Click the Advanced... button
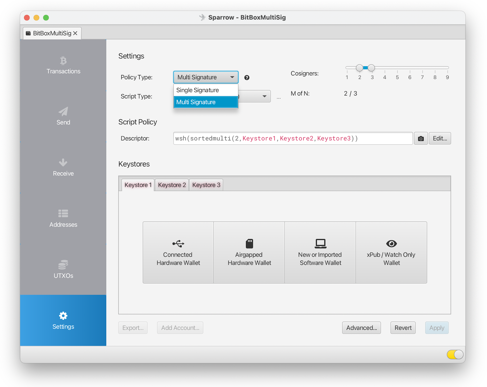The image size is (487, 387). pyautogui.click(x=361, y=328)
